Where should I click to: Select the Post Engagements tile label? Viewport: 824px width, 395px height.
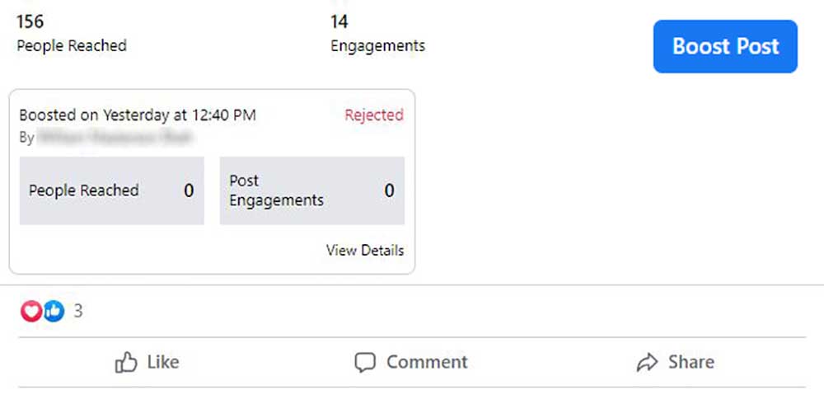click(276, 190)
